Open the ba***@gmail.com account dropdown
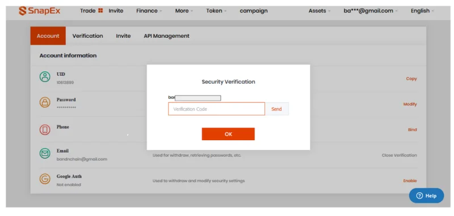 [x=371, y=11]
